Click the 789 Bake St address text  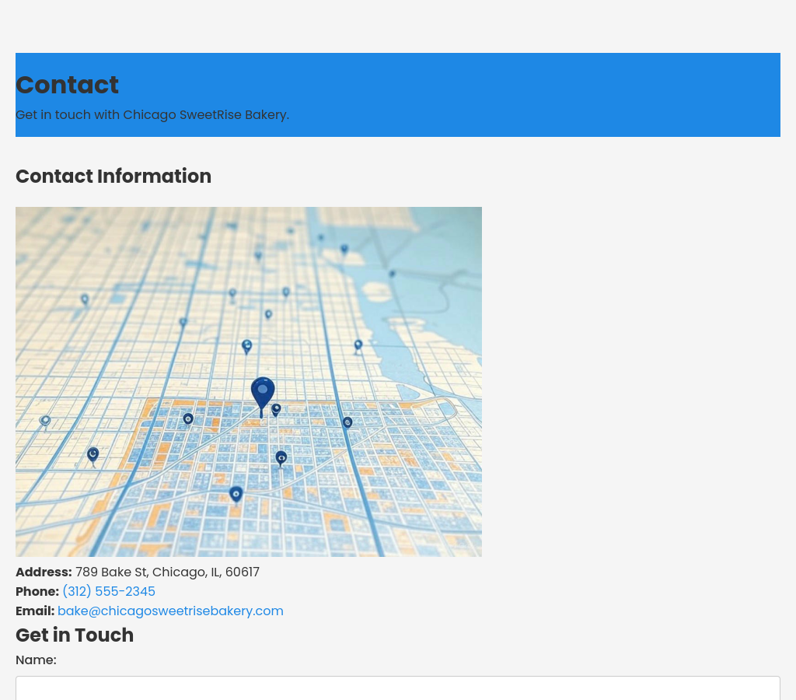click(167, 572)
